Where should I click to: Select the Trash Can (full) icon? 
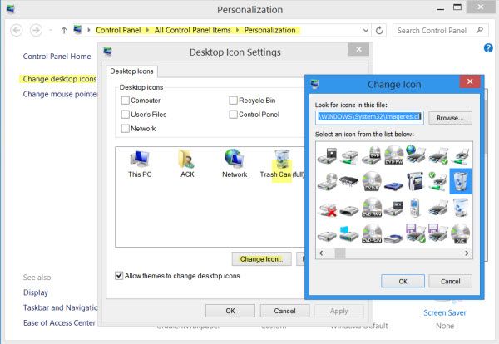[x=282, y=164]
